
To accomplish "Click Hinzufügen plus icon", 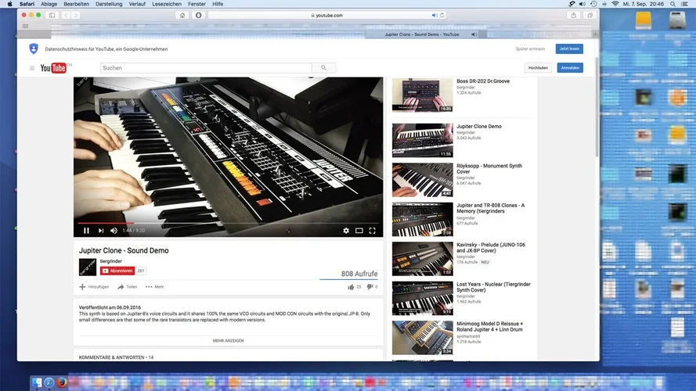I will point(82,287).
